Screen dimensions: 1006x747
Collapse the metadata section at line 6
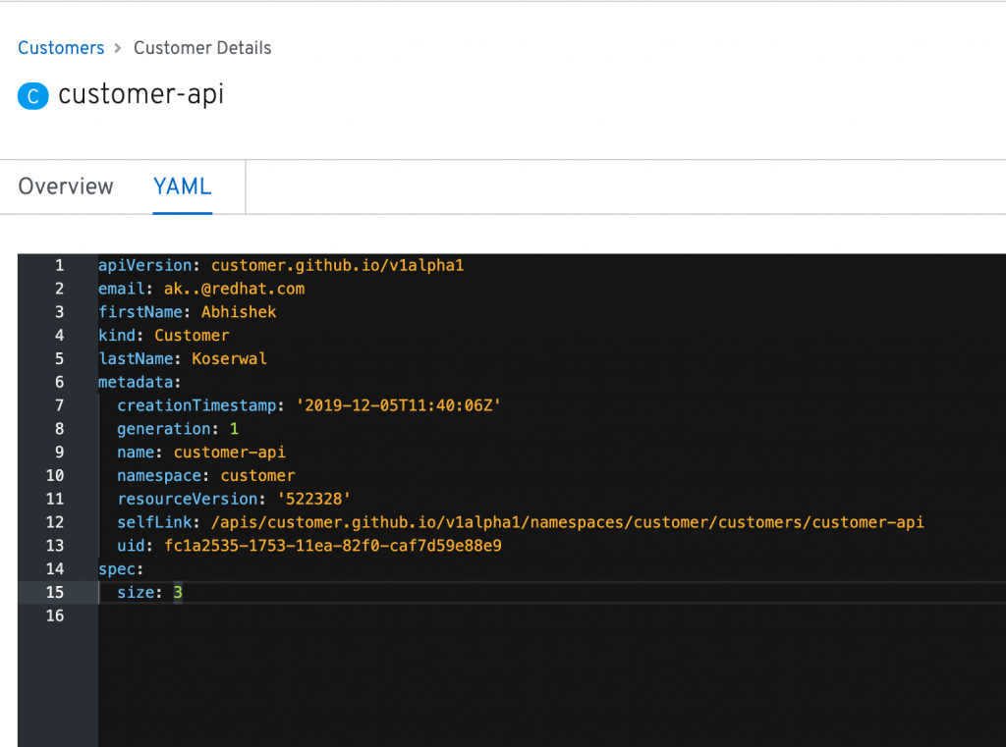point(140,382)
